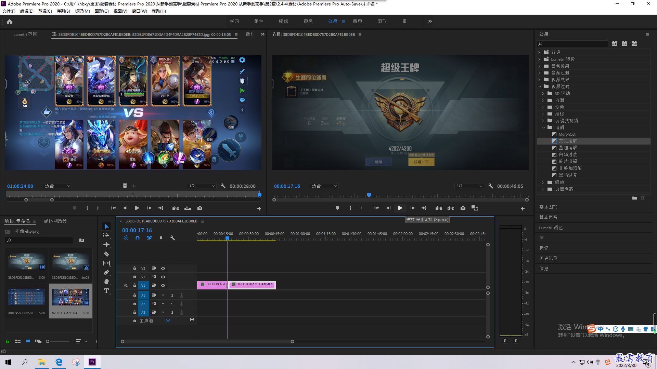
Task: Expand the 视频效果 folder
Action: pyautogui.click(x=539, y=80)
